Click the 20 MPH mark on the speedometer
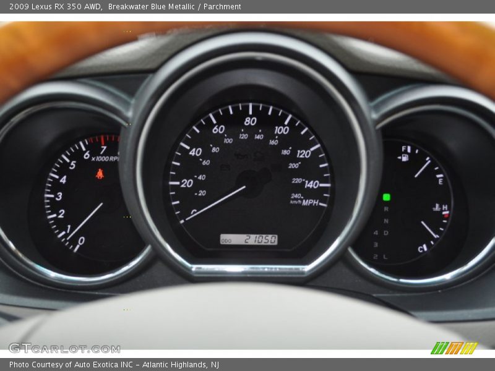495x371 pixels. tap(187, 183)
